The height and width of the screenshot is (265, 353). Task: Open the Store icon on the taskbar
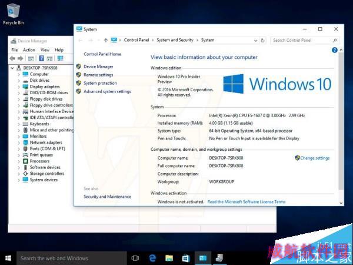click(186, 258)
